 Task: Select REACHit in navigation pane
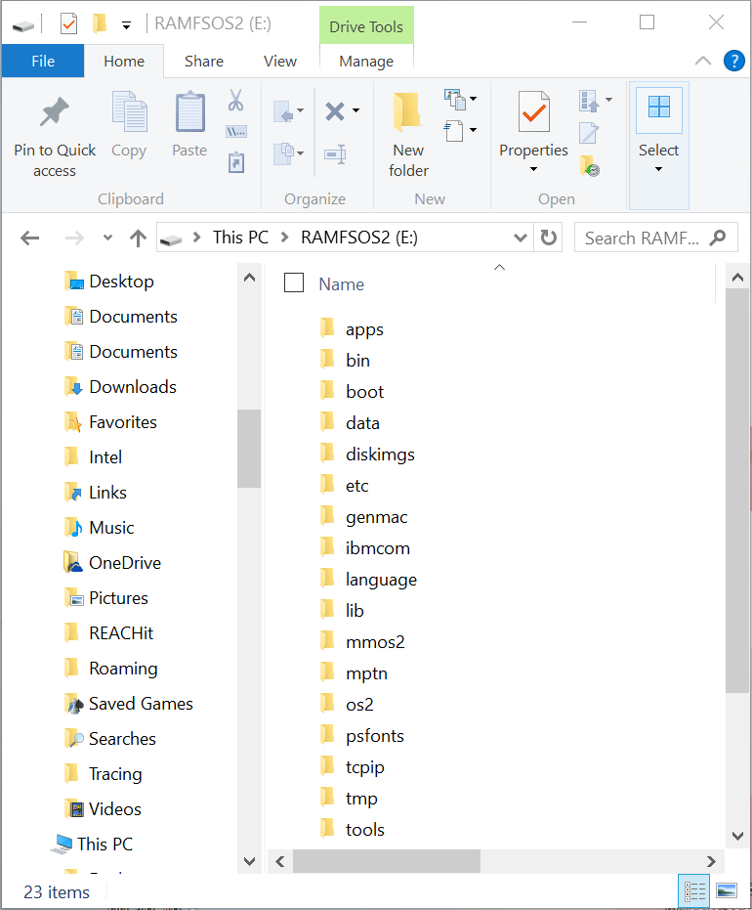click(121, 633)
